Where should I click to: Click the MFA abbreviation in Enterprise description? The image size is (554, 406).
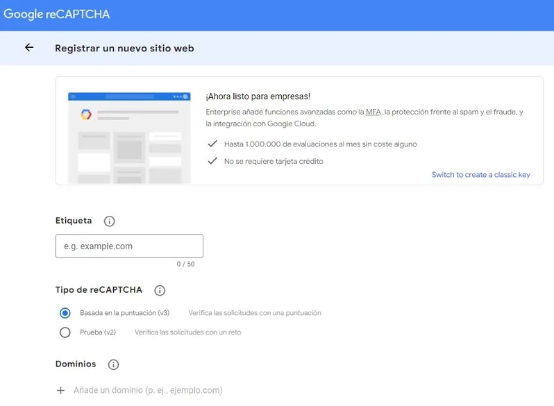(x=373, y=112)
